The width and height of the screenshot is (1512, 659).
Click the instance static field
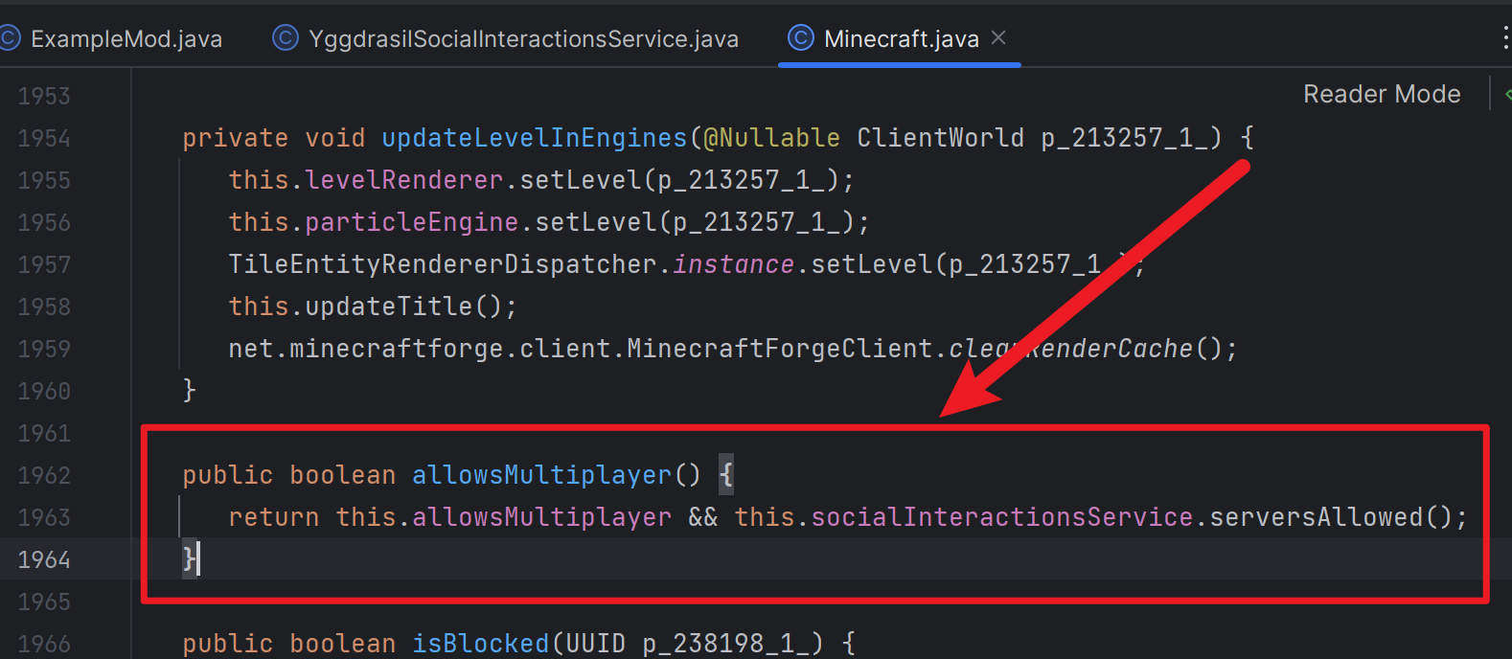tap(734, 264)
